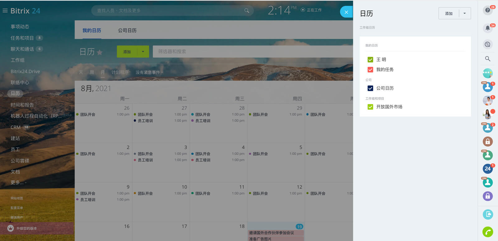Image resolution: width=498 pixels, height=241 pixels.
Task: Open the blue 24 avatar icon
Action: tap(488, 169)
